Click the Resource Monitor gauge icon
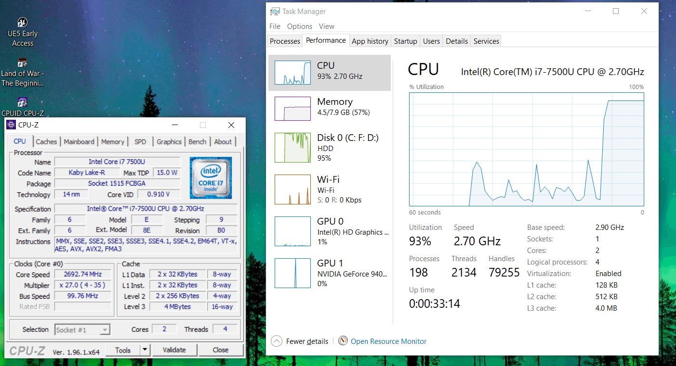Screen dimensions: 676x366 click(343, 341)
